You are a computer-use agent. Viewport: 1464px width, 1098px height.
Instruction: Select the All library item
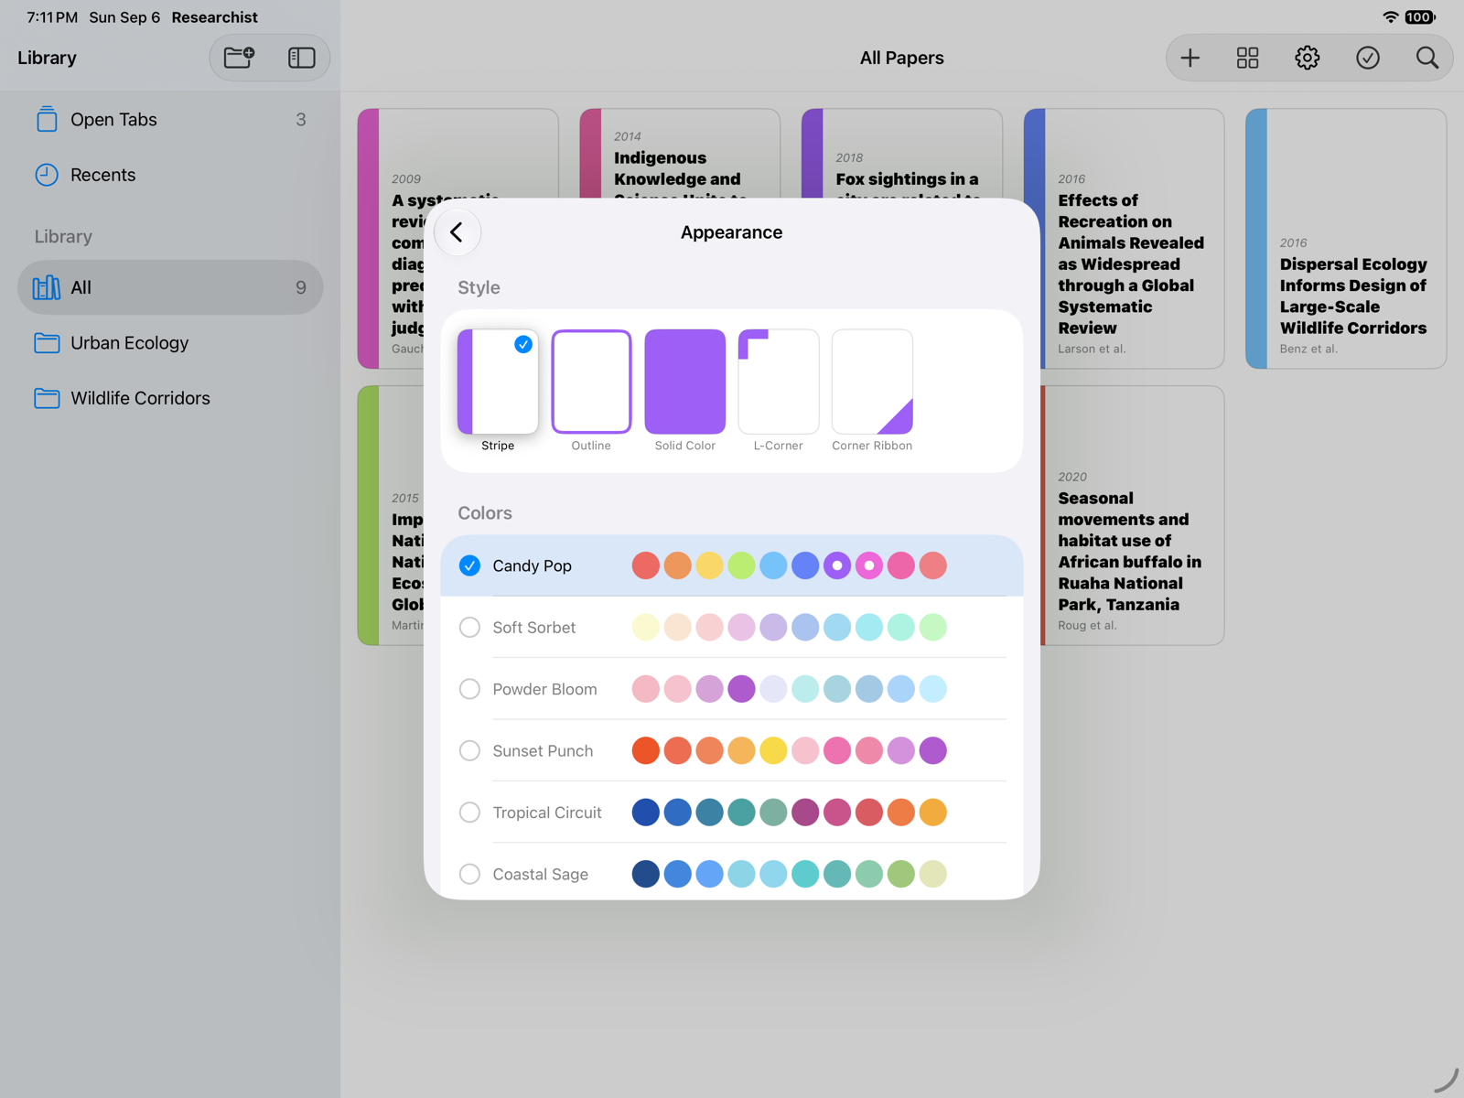(170, 287)
